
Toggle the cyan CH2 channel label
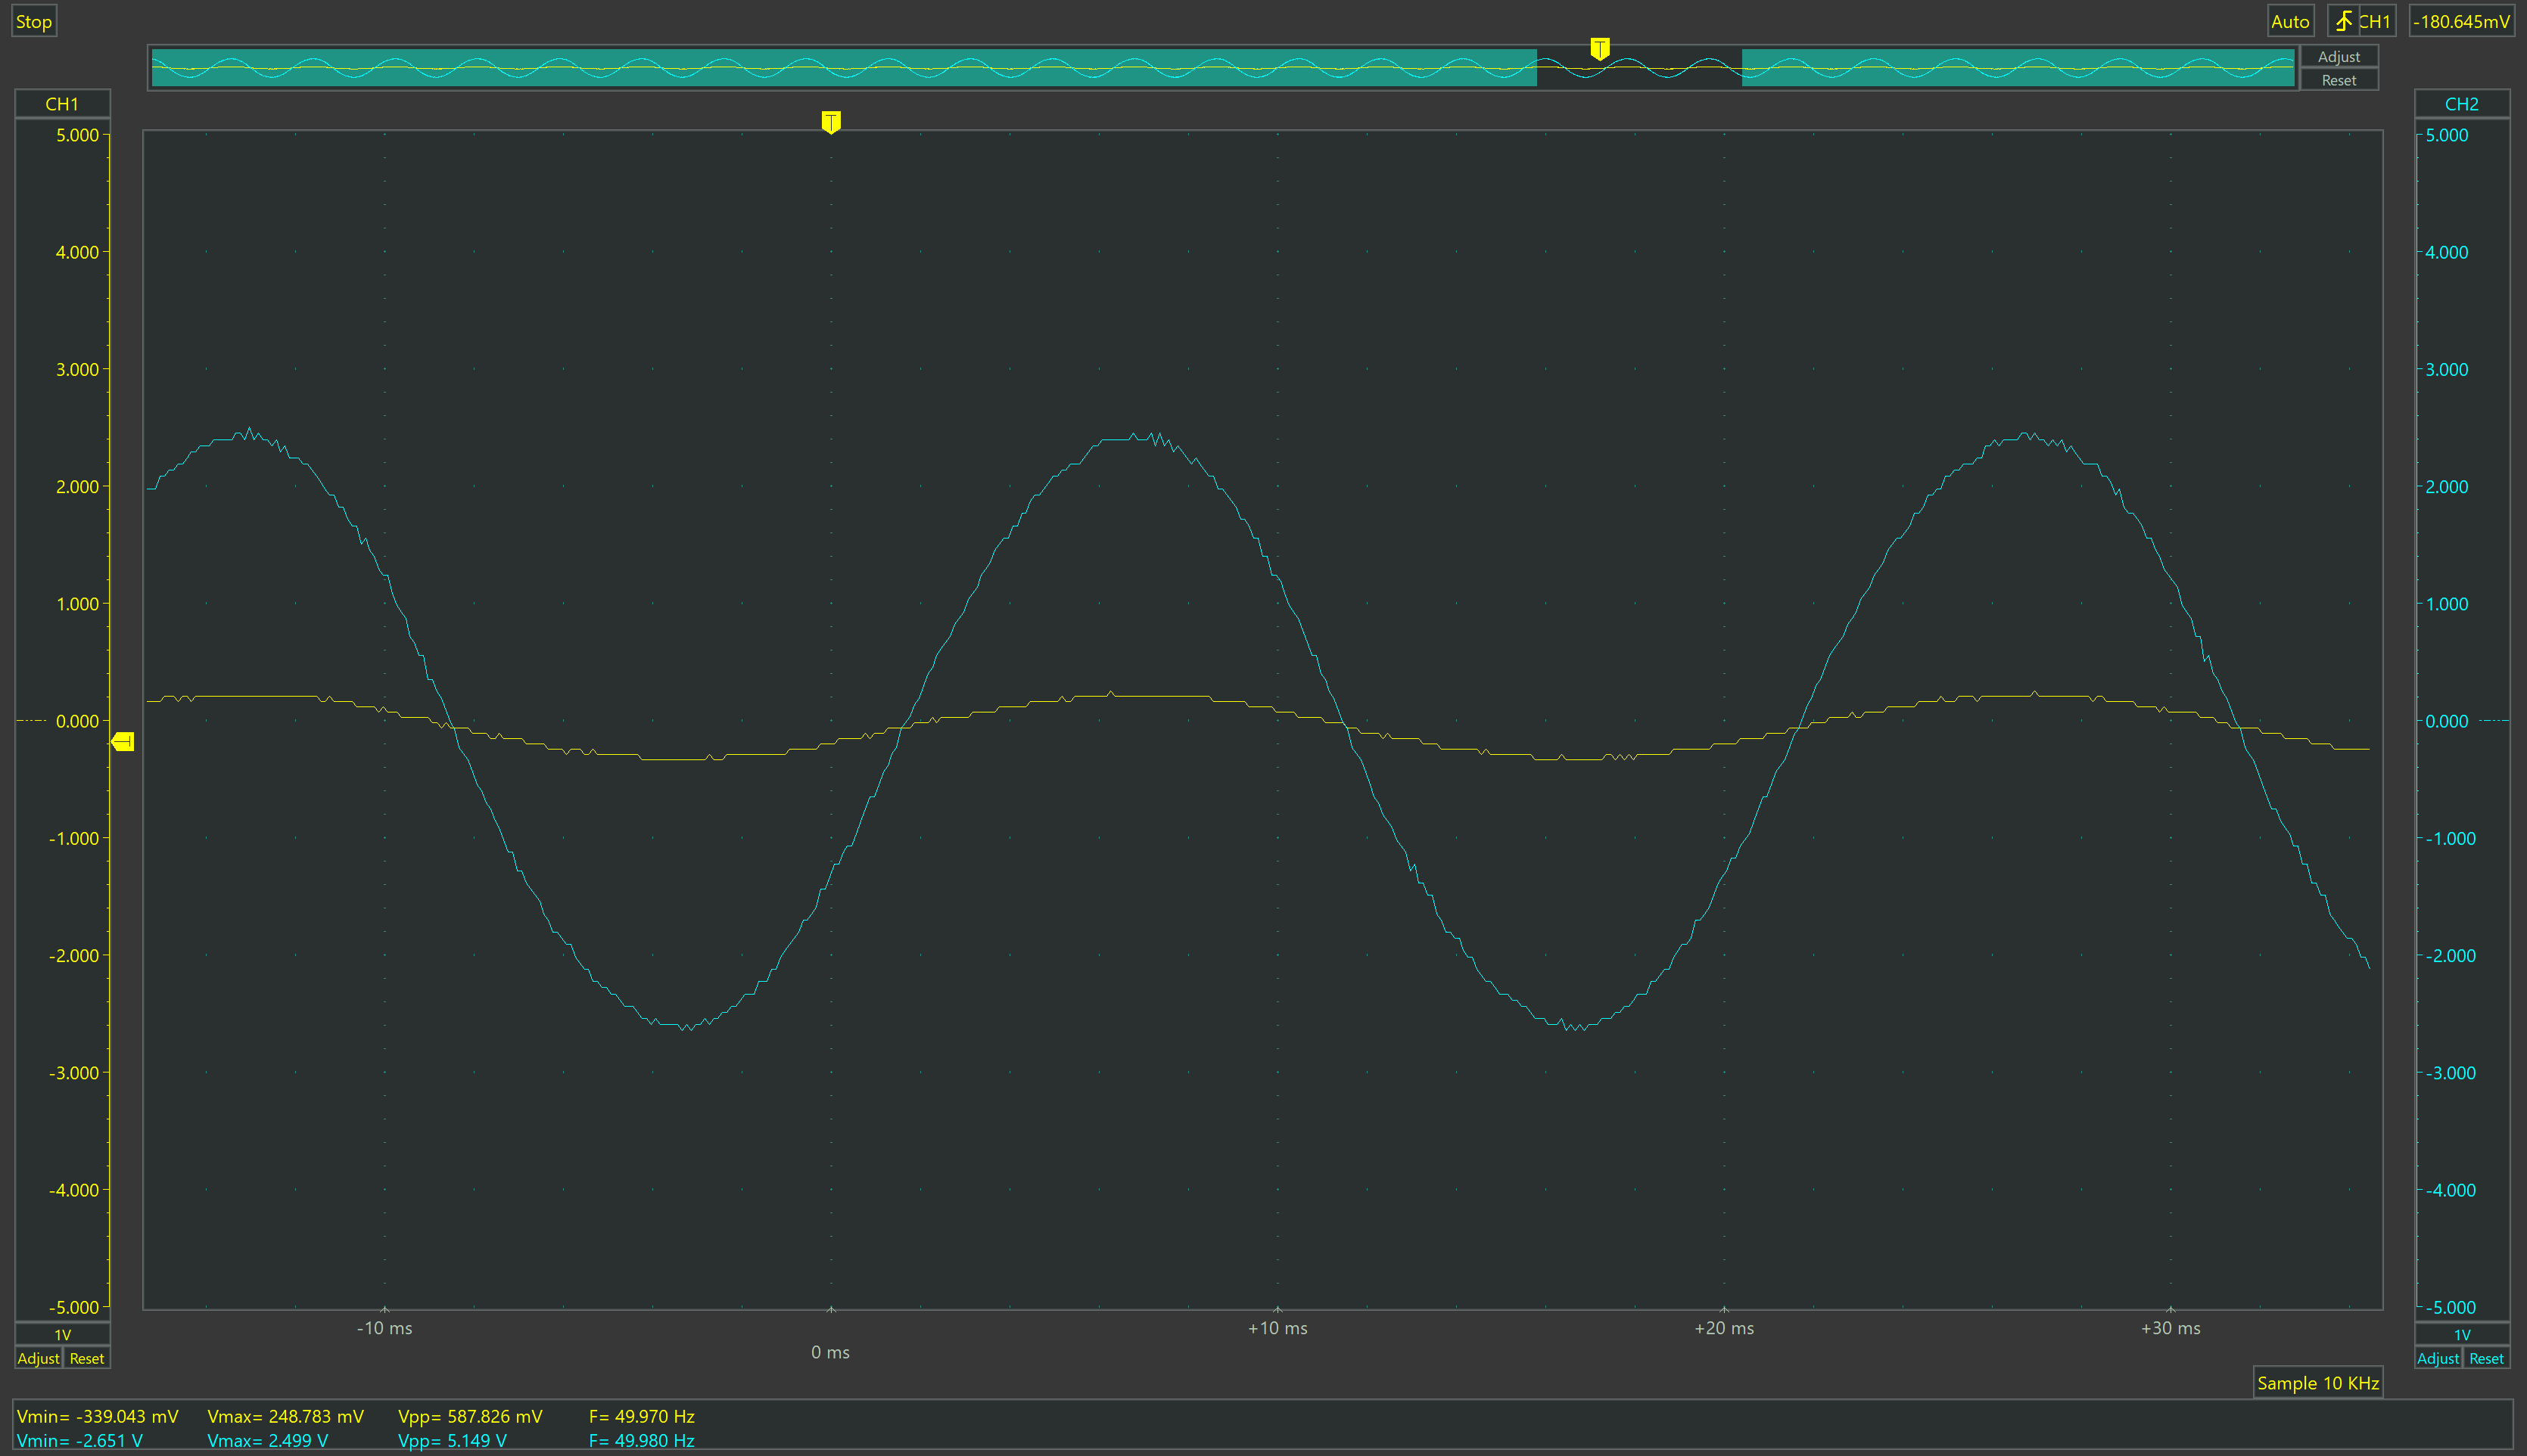(x=2461, y=104)
